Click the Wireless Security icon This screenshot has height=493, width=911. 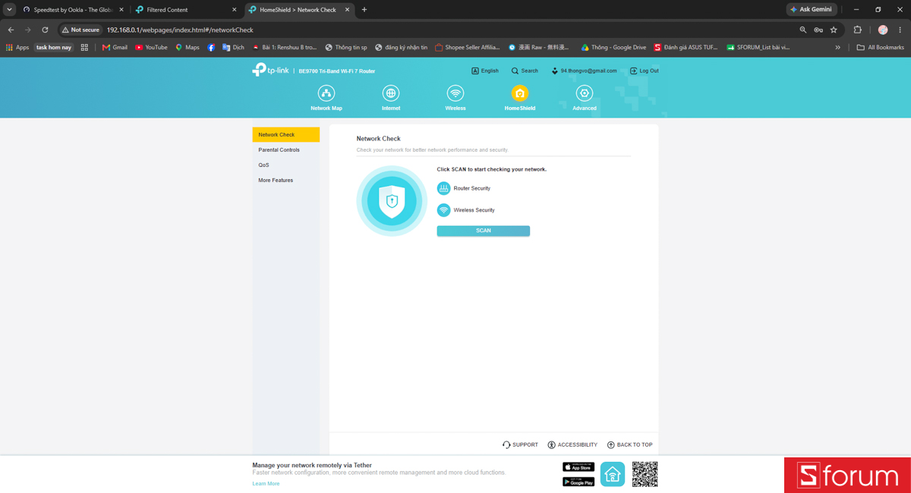pos(443,210)
